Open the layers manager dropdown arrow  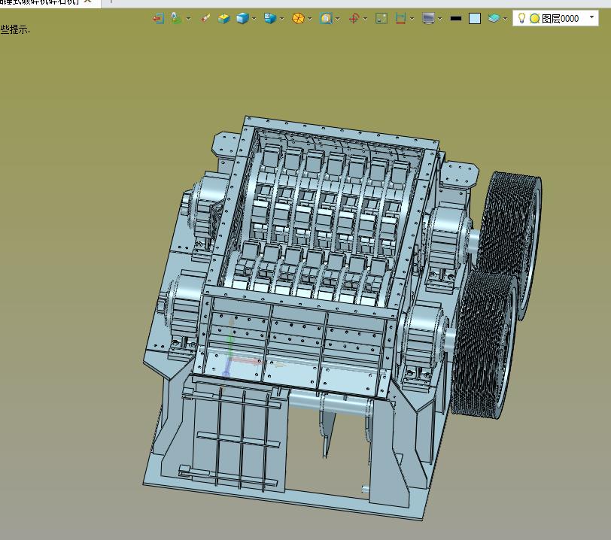coord(506,19)
